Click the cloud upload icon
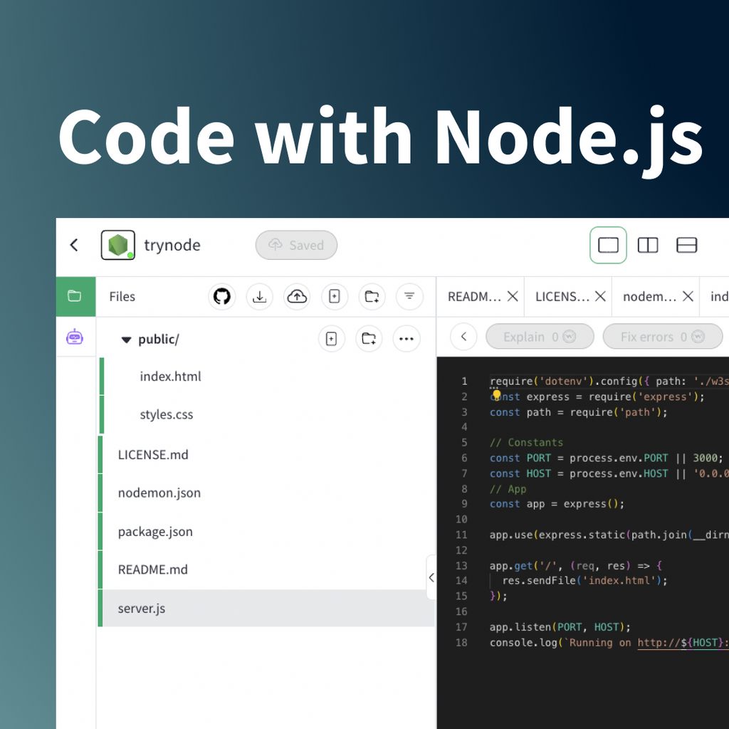 point(297,296)
